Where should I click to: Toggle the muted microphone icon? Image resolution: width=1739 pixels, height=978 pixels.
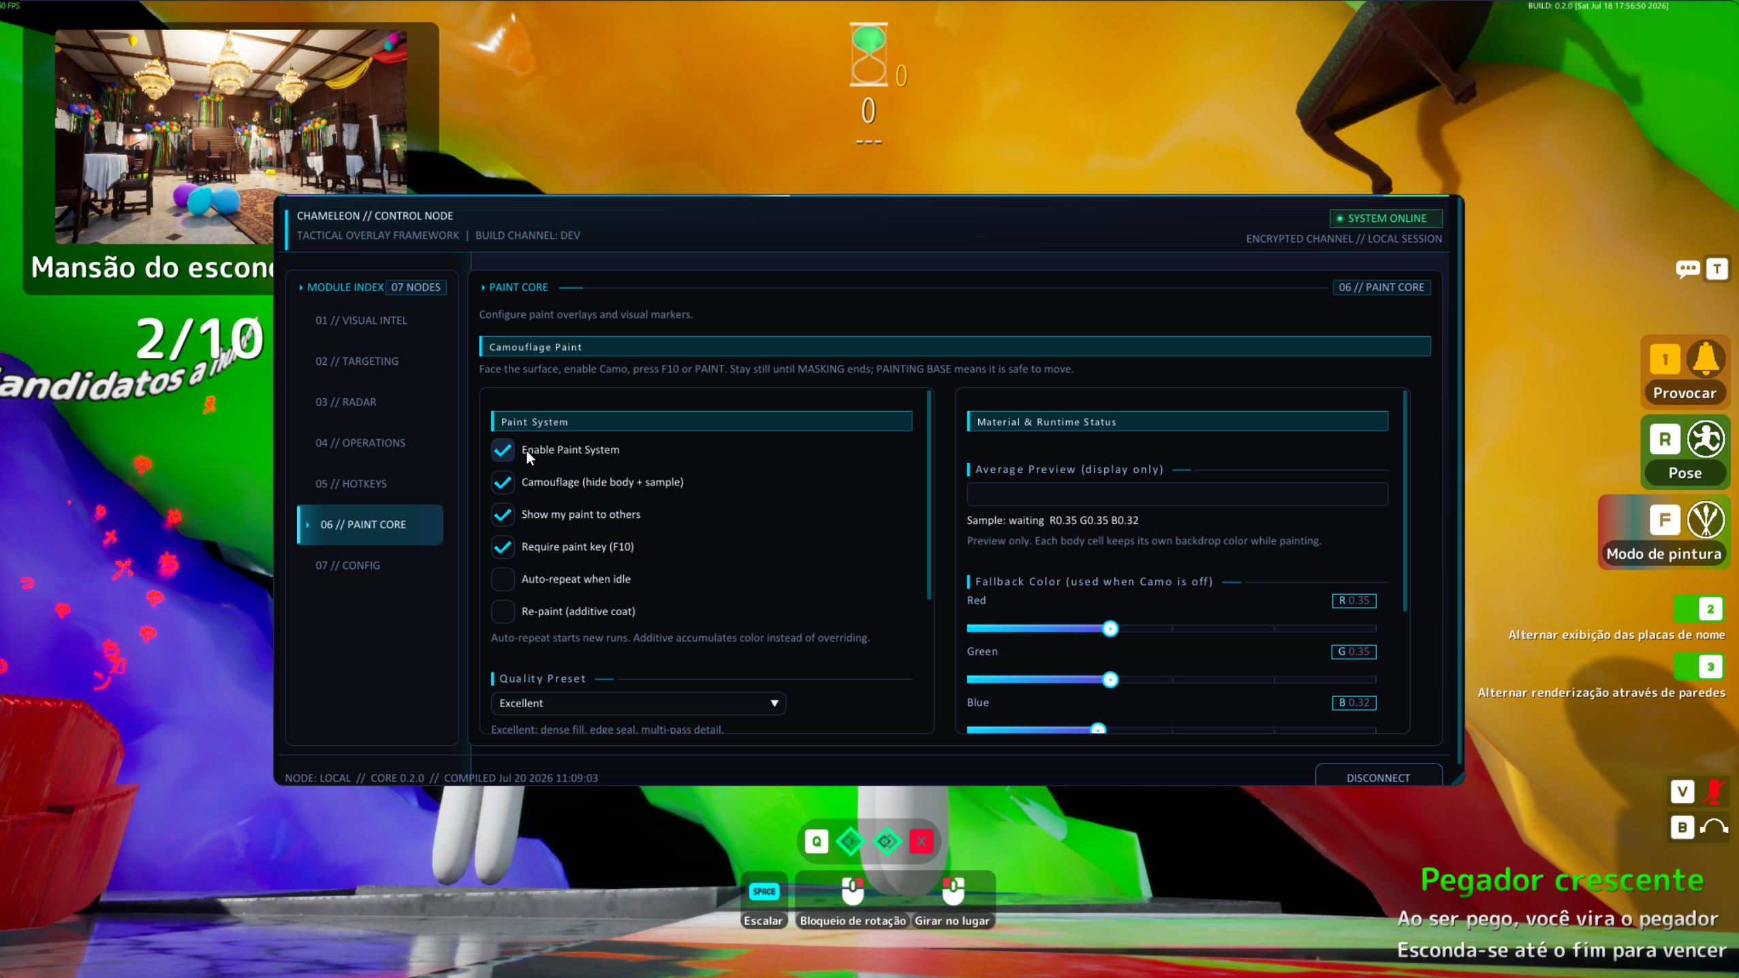coord(1714,791)
